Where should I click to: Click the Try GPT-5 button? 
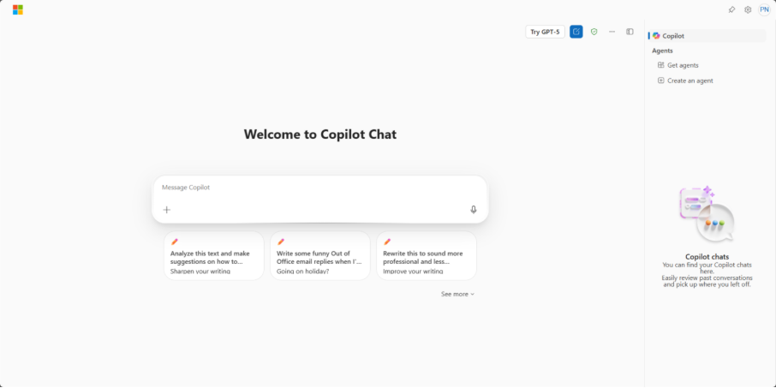pos(545,32)
